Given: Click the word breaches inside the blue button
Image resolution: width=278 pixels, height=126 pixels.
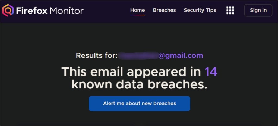Looking at the screenshot, I should pos(165,103).
